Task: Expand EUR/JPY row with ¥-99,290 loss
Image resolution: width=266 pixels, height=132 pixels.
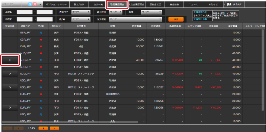Action: click(10, 108)
